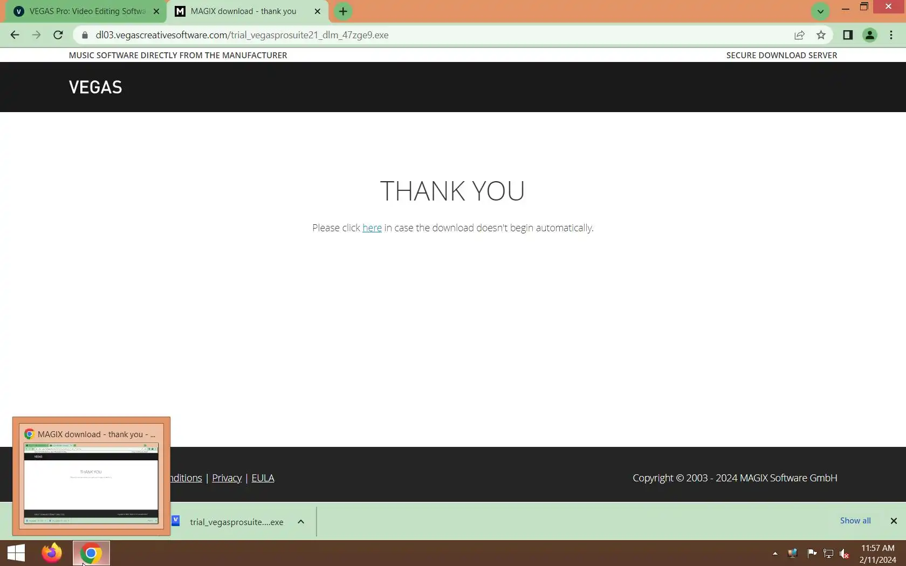This screenshot has width=906, height=566.
Task: Show hidden system tray icons
Action: pyautogui.click(x=775, y=553)
